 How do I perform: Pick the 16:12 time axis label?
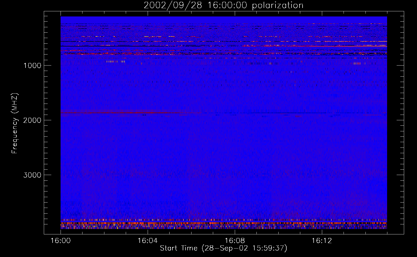[x=322, y=241]
